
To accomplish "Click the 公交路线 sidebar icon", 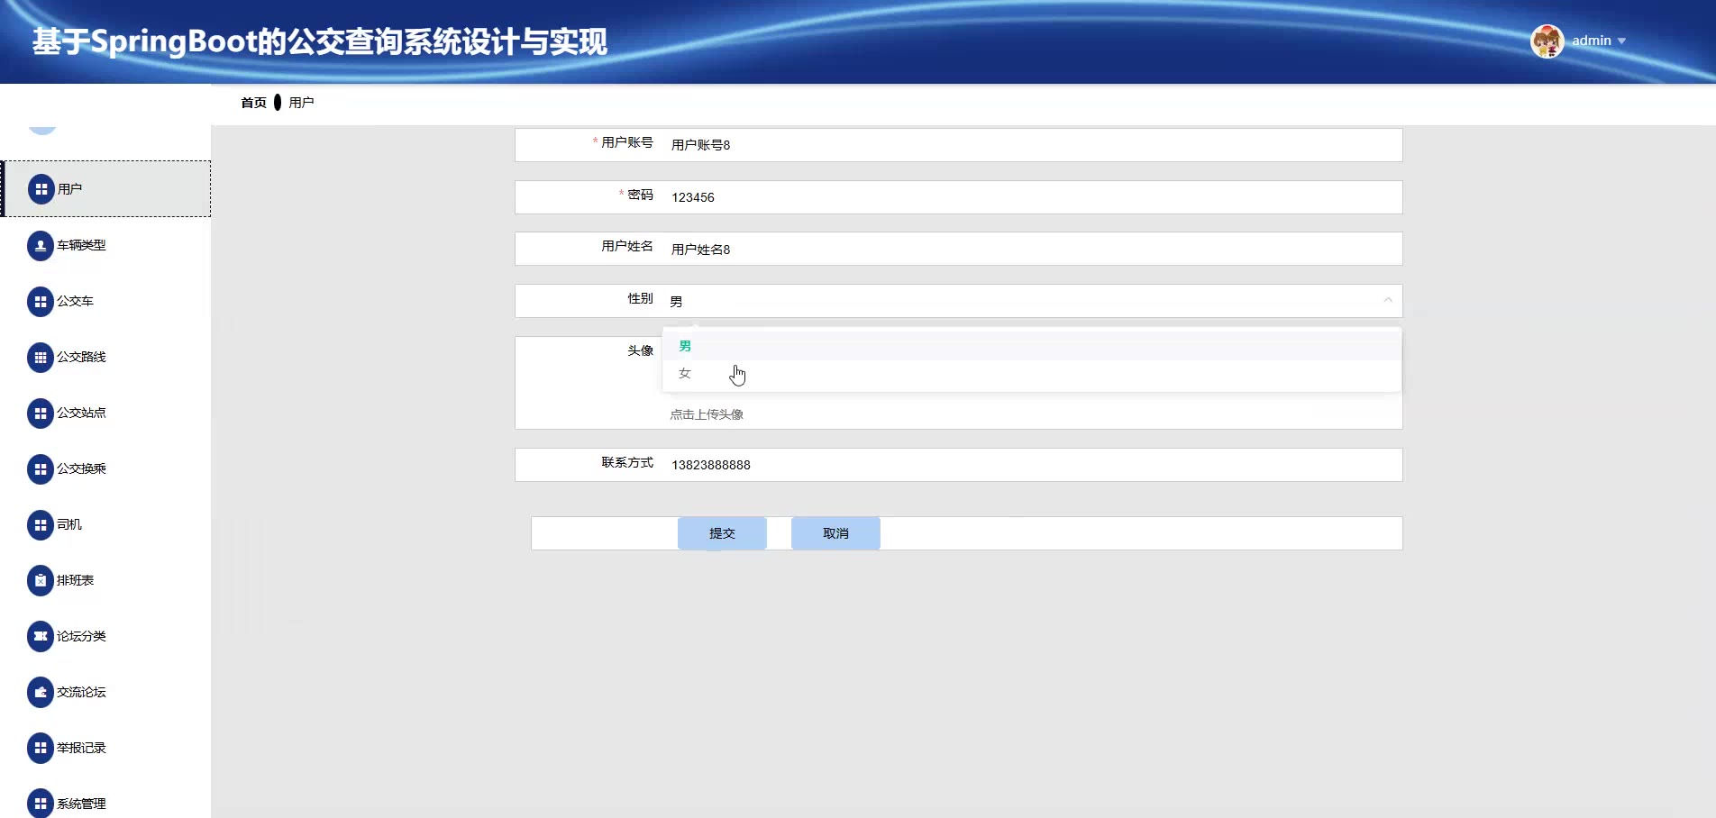I will (41, 357).
